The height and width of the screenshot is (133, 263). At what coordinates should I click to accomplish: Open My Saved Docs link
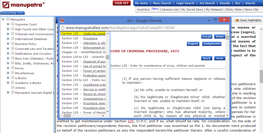(192, 10)
